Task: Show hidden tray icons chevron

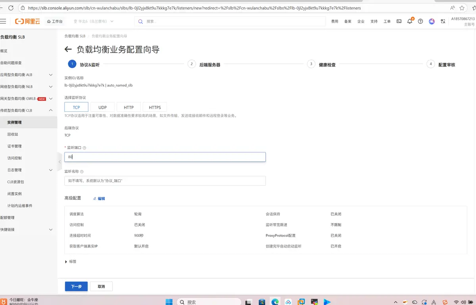Action: click(395, 302)
